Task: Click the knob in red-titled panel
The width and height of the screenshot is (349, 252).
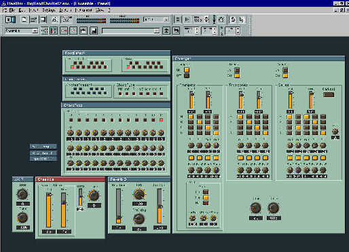Action: point(94,196)
